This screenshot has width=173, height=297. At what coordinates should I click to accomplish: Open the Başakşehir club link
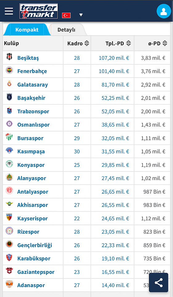point(31,98)
